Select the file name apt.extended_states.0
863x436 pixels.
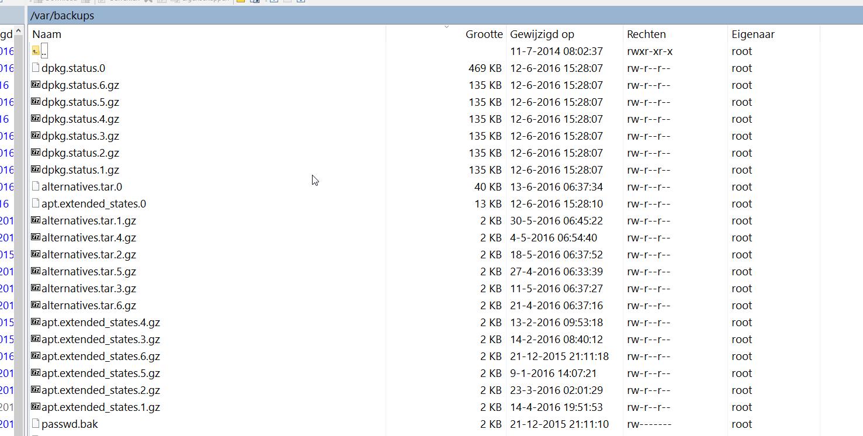[x=93, y=203]
